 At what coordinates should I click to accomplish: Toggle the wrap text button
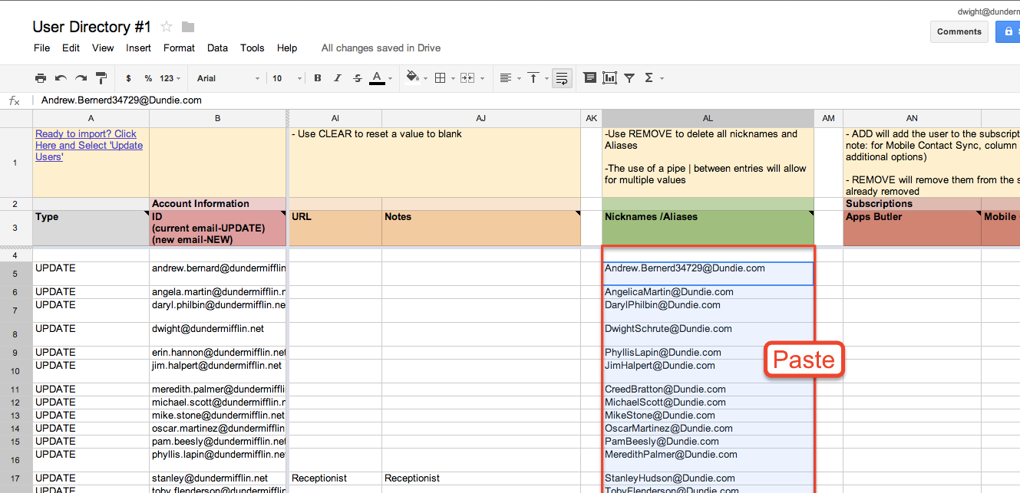pos(562,78)
